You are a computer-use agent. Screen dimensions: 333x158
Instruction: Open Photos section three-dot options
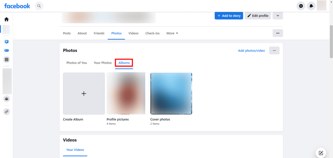pyautogui.click(x=274, y=50)
